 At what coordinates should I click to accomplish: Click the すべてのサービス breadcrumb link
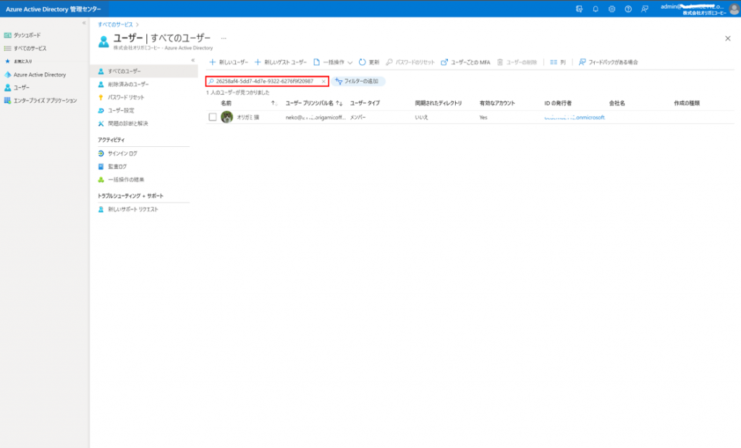pyautogui.click(x=115, y=25)
